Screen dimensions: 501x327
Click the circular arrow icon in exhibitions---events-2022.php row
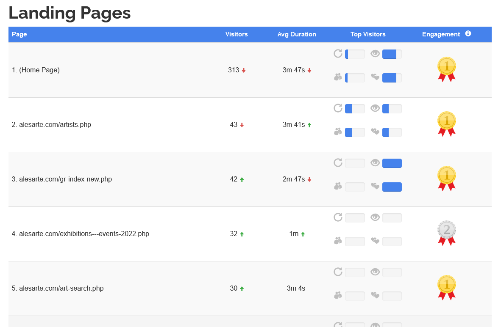pyautogui.click(x=338, y=217)
